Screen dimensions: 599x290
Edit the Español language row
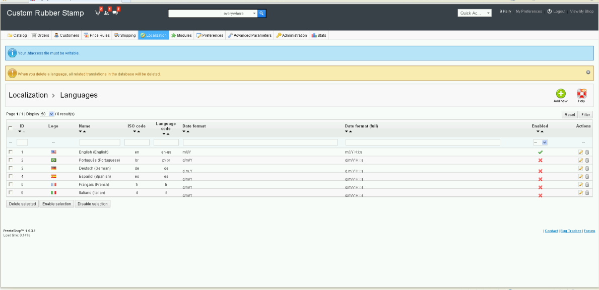click(x=581, y=176)
